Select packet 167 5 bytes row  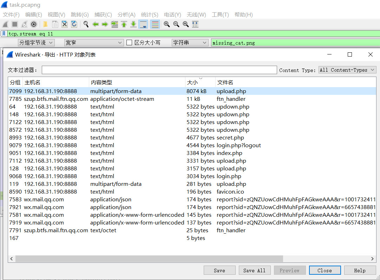click(192, 238)
